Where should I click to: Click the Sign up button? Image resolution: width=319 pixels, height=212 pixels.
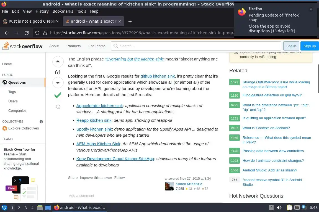[x=310, y=46]
